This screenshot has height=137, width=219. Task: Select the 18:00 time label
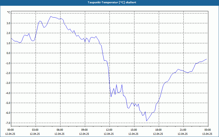point(159,130)
